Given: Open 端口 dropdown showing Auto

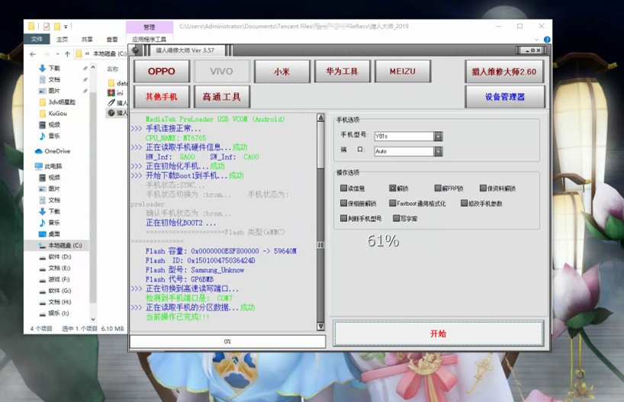Looking at the screenshot, I should pos(438,151).
